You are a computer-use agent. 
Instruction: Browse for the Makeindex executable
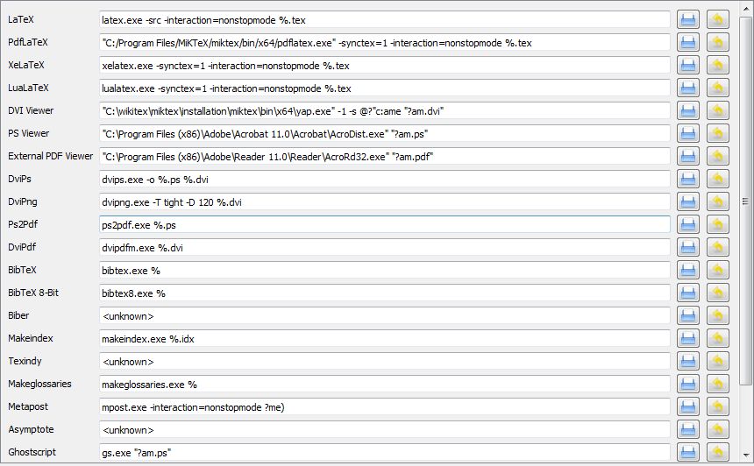[688, 339]
